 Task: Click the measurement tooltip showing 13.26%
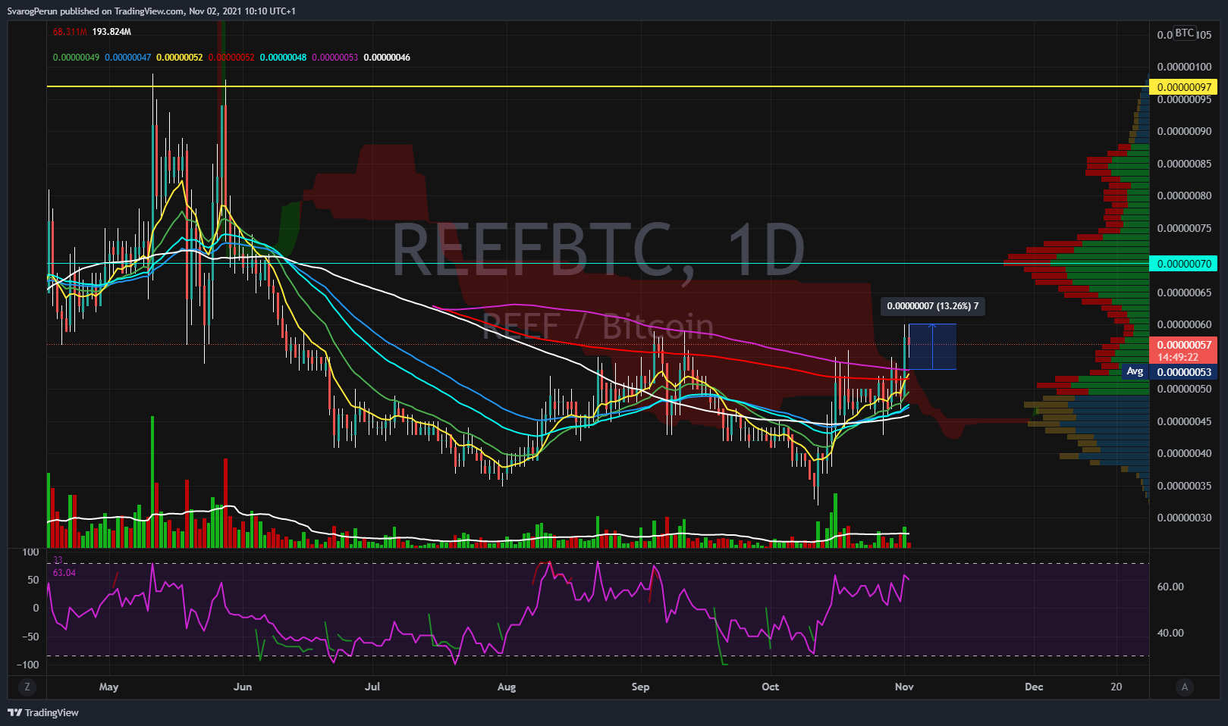click(x=933, y=306)
